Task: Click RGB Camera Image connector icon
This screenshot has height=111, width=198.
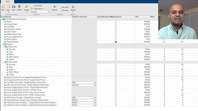Action: click(5, 98)
